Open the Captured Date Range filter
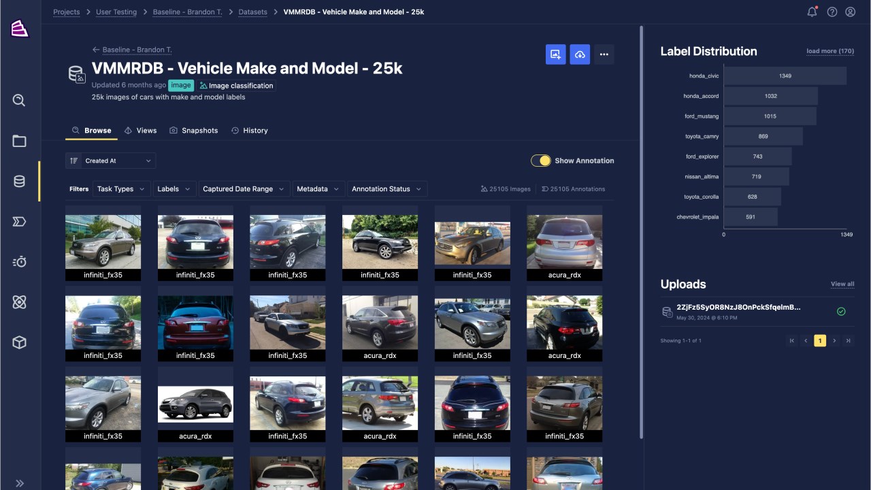The image size is (871, 490). click(244, 189)
